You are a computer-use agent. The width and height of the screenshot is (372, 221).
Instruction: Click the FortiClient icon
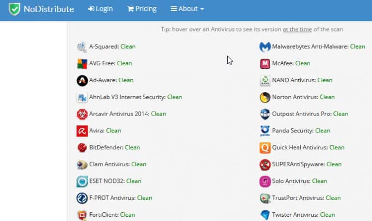[82, 215]
